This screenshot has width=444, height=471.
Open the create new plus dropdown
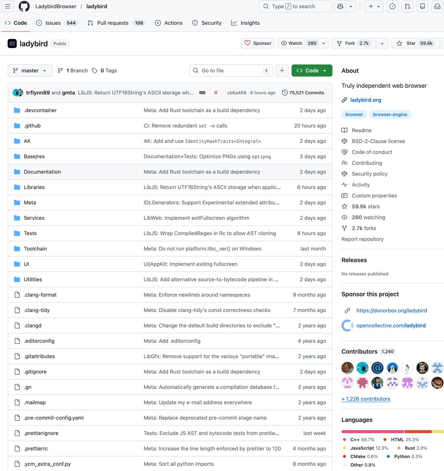coord(374,6)
